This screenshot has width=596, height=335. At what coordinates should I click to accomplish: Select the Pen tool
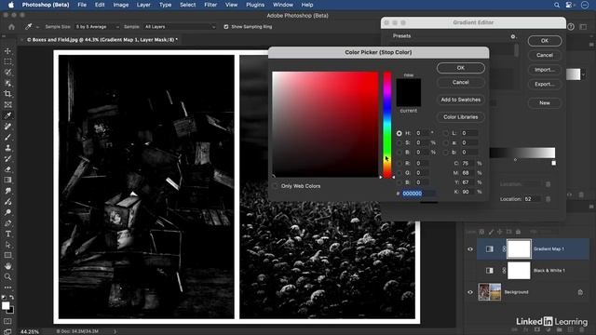click(x=7, y=223)
